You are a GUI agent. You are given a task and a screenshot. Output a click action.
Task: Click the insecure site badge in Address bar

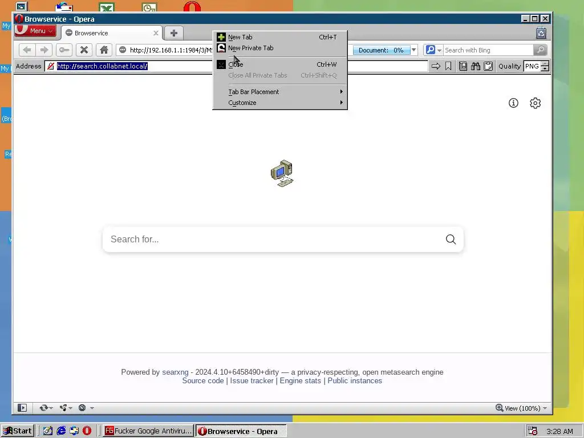(51, 66)
